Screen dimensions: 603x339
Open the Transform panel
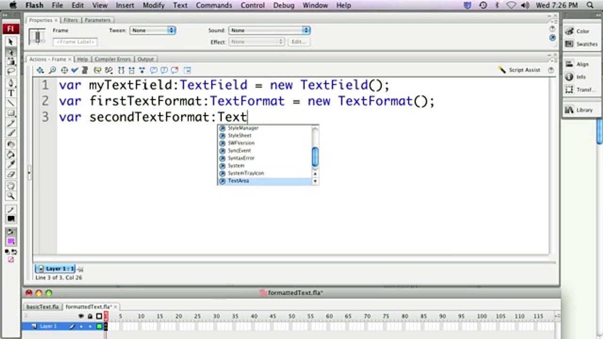click(x=581, y=89)
